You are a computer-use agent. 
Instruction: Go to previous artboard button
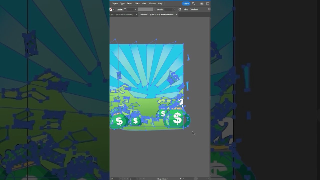click(x=127, y=179)
